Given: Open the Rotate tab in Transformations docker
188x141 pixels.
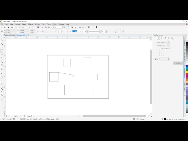Looking at the screenshot, I should [162, 38].
